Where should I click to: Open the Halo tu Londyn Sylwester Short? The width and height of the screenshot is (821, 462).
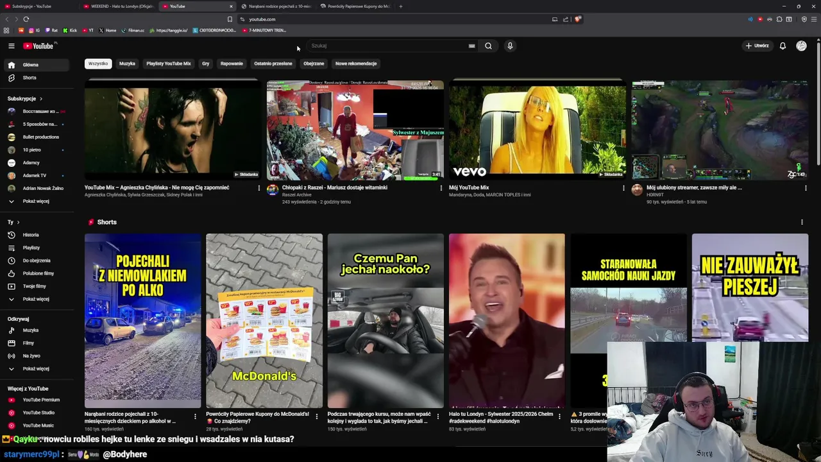507,321
